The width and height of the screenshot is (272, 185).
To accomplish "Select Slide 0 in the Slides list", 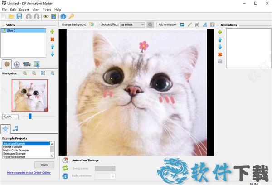I will (24, 31).
